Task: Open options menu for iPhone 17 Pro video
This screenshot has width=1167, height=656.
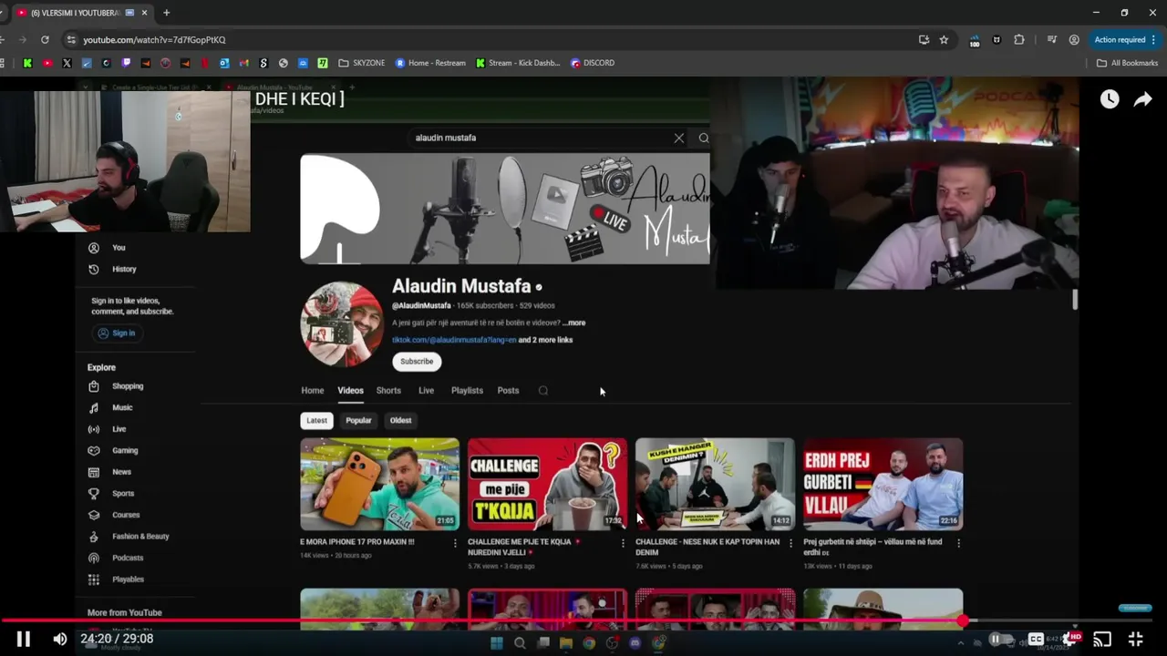Action: (x=455, y=543)
